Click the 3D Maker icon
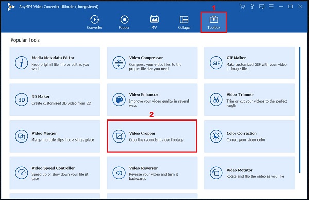The height and width of the screenshot is (200, 309). pos(21,99)
